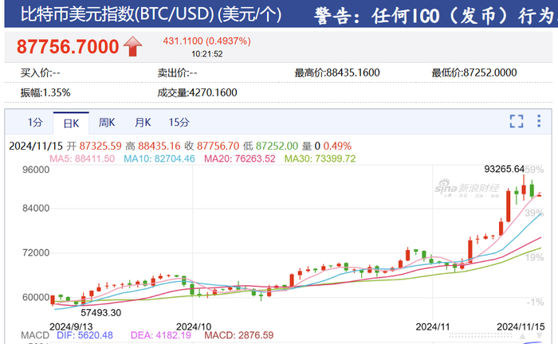Click the dotted drag handle under chart
558x344 pixels.
tap(481, 335)
